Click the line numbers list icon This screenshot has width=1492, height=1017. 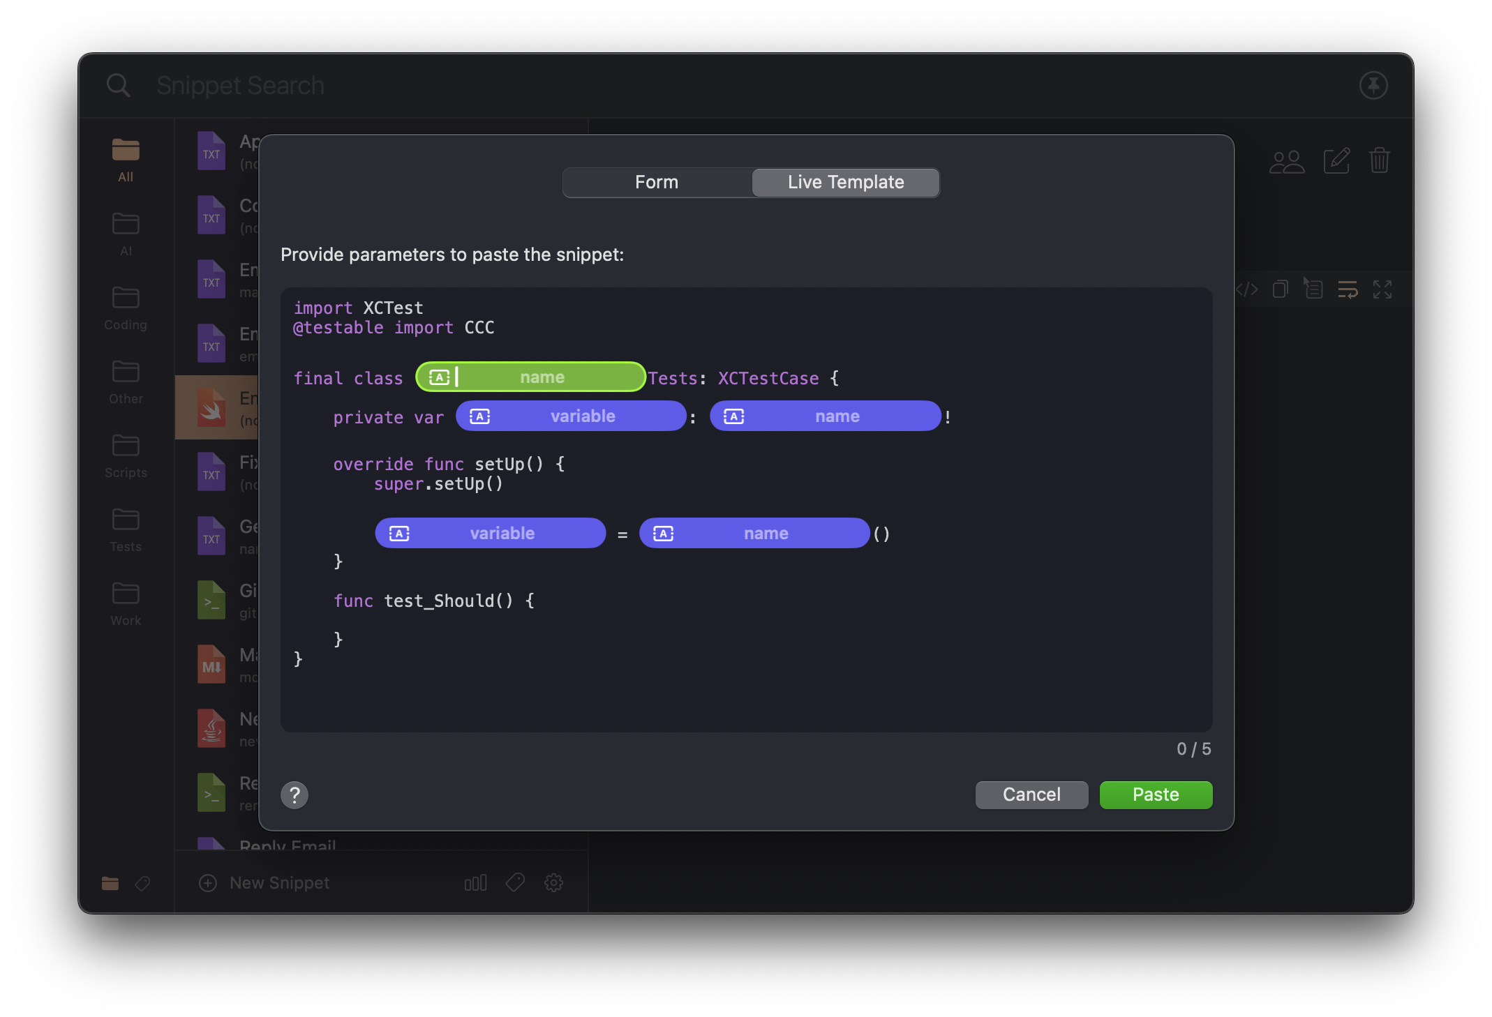pos(1313,289)
